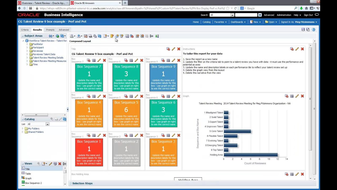This screenshot has height=190, width=337.
Task: Select Box Sequence 2 in the Views list
Action: coord(33,183)
